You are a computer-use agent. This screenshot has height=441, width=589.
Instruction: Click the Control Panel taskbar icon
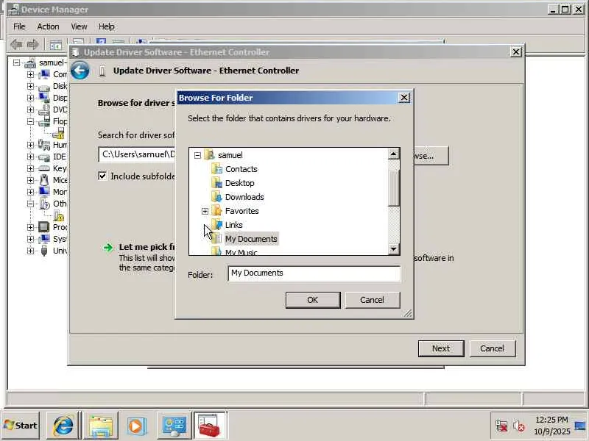click(174, 426)
